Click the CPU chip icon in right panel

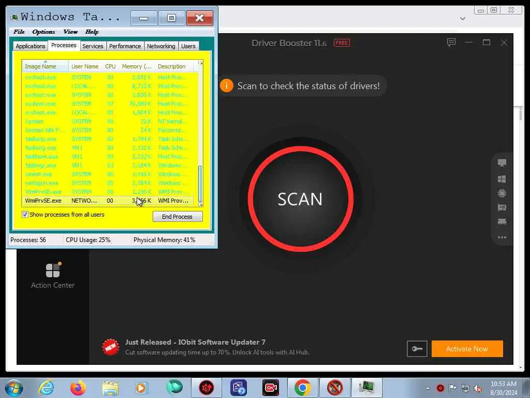[502, 193]
